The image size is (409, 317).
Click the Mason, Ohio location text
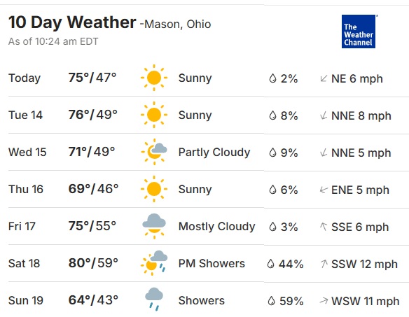pos(178,24)
